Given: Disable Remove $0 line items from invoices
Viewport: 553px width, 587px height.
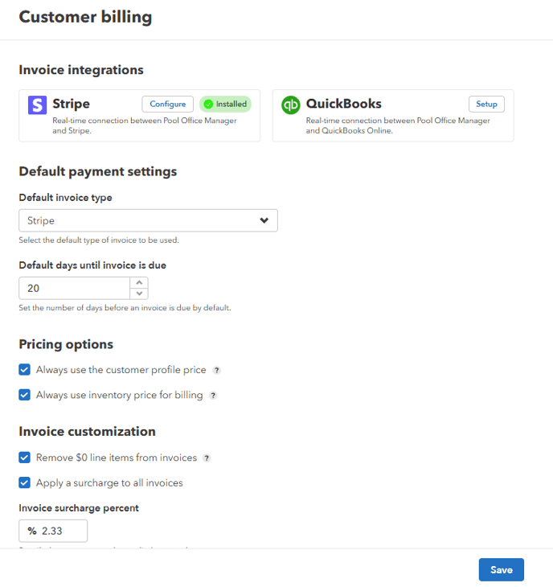Looking at the screenshot, I should click(x=25, y=458).
